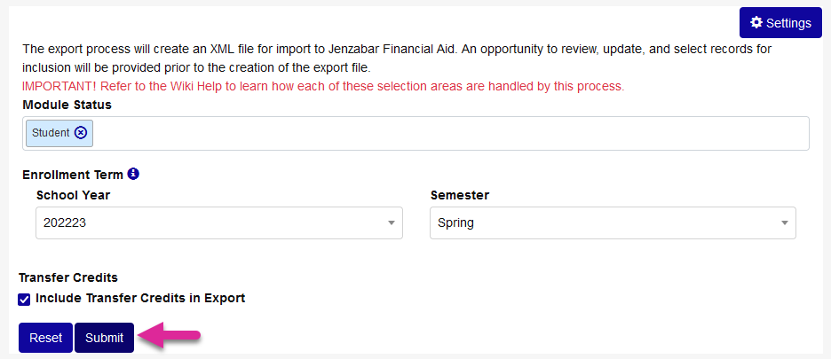The width and height of the screenshot is (831, 359).
Task: Click the Semester dropdown arrow
Action: click(785, 223)
